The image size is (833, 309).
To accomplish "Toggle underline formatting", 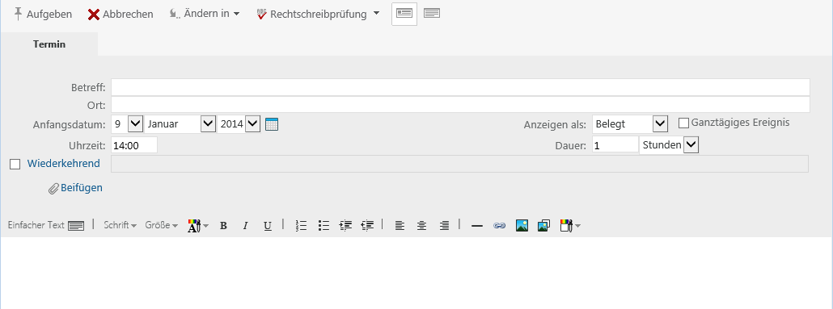I will click(268, 226).
